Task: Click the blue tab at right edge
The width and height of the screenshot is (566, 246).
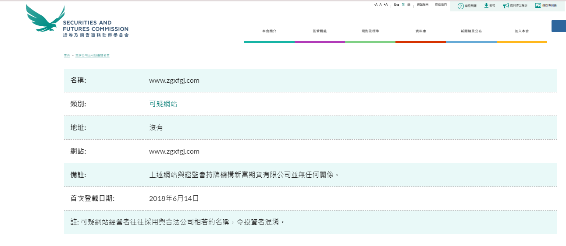Action: [x=558, y=26]
